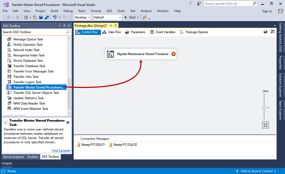The height and width of the screenshot is (174, 285).
Task: Start debugging with the Start button
Action: (130, 17)
